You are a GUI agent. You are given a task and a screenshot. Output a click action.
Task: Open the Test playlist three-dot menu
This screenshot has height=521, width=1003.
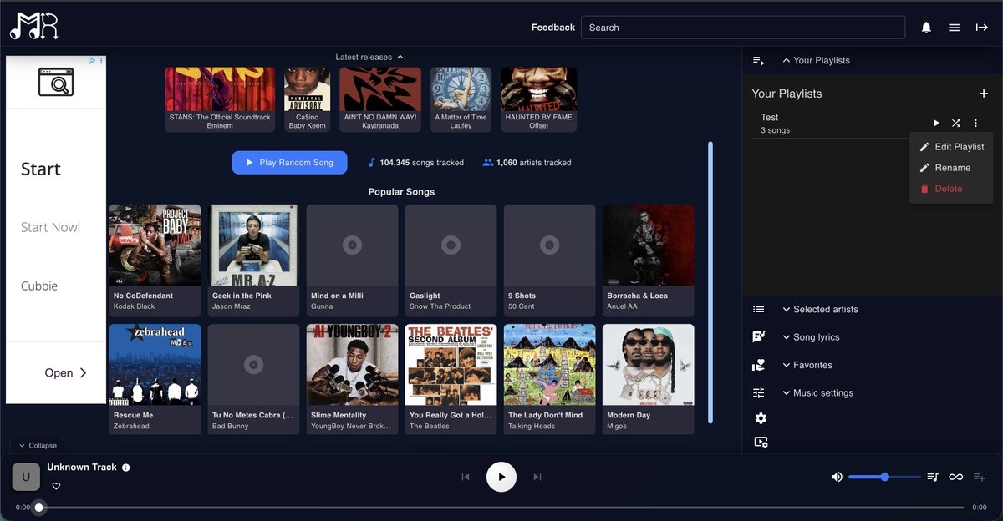coord(975,124)
